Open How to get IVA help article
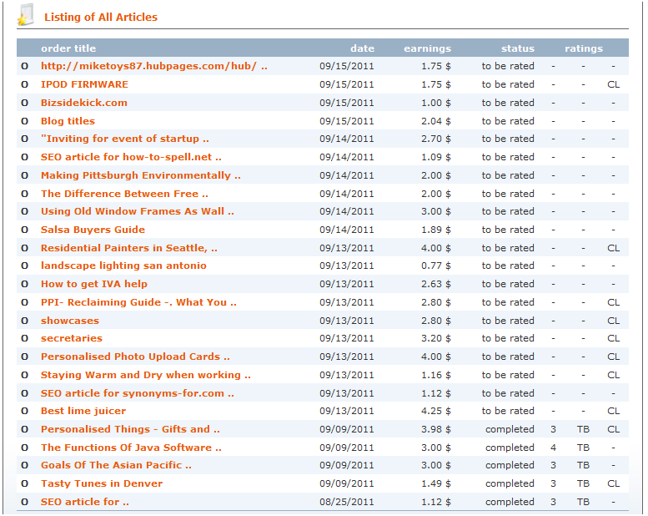The height and width of the screenshot is (516, 648). point(93,284)
